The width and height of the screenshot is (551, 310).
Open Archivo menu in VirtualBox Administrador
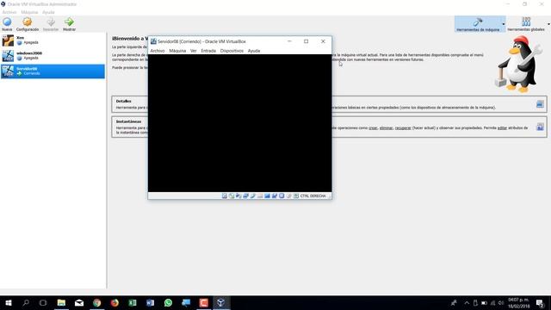(x=9, y=12)
